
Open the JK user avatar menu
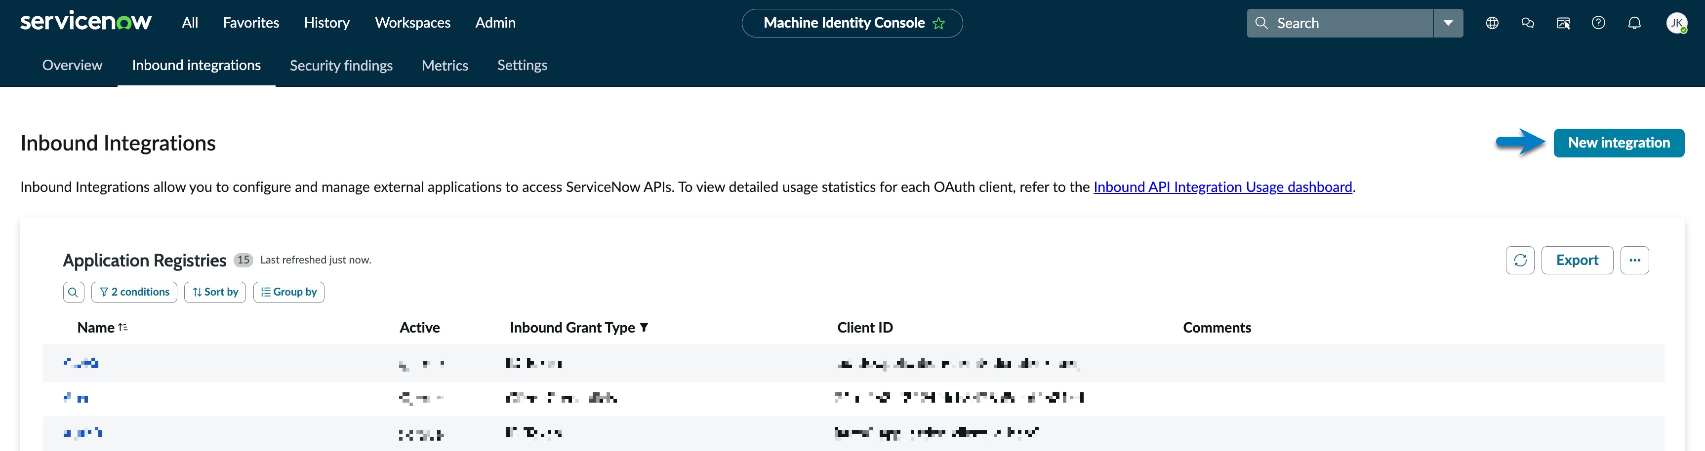[x=1676, y=23]
